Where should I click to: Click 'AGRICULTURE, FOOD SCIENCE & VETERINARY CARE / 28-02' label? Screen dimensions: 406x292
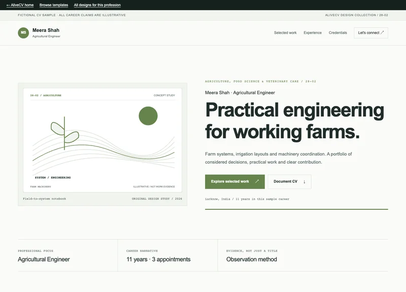coord(260,81)
